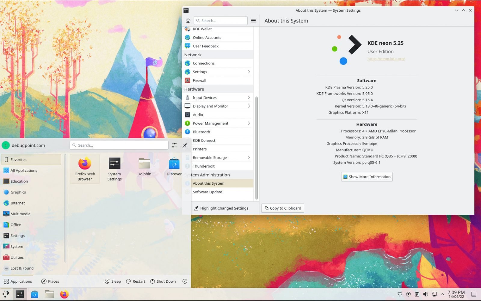Select Printers in the sidebar
Viewport: 481px width, 301px height.
coord(200,149)
